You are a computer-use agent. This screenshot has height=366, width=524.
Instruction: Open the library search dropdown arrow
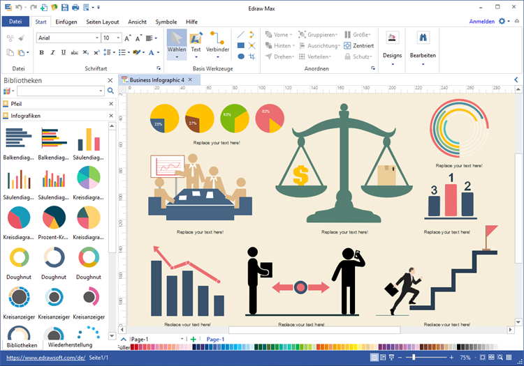101,91
